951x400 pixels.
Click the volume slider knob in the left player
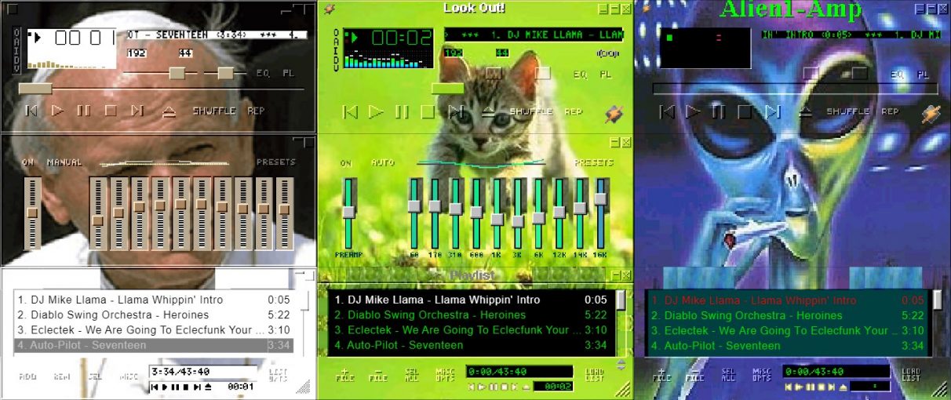[x=177, y=73]
